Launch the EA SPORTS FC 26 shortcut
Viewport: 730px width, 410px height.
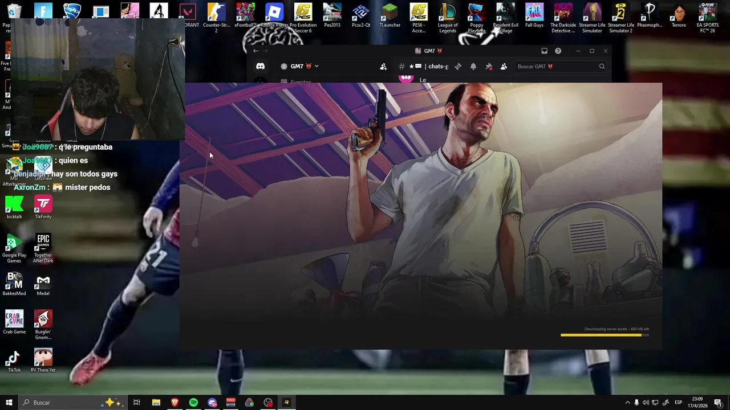point(707,17)
